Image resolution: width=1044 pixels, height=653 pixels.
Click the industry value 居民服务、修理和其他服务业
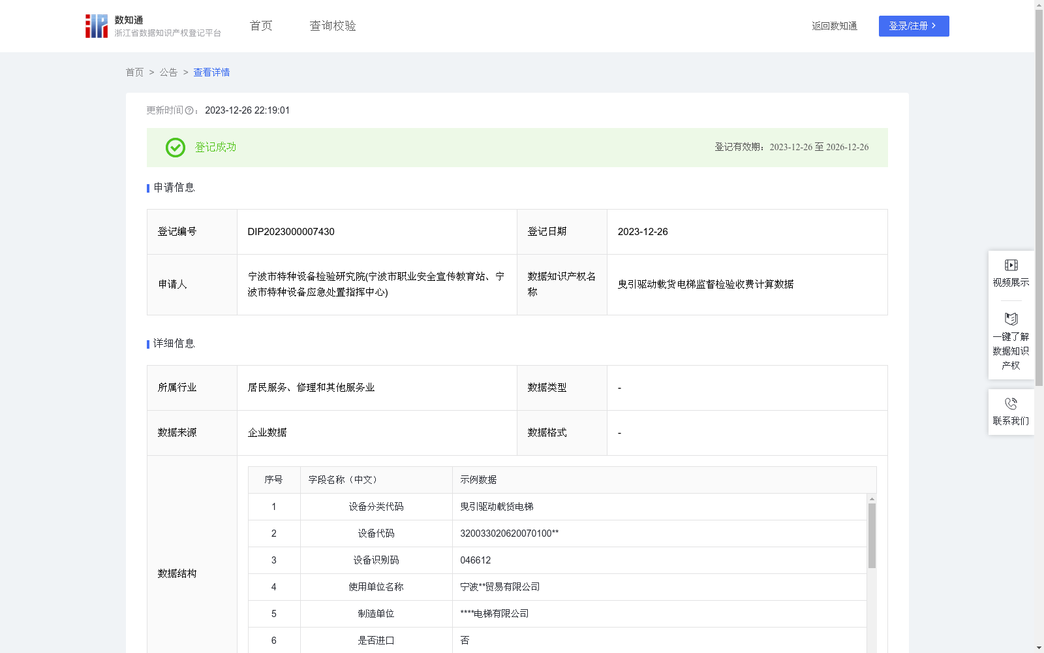[311, 388]
